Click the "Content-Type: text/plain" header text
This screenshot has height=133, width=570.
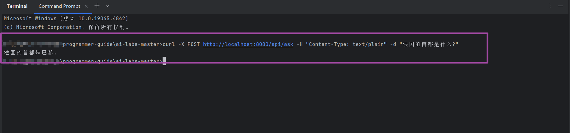pos(346,44)
